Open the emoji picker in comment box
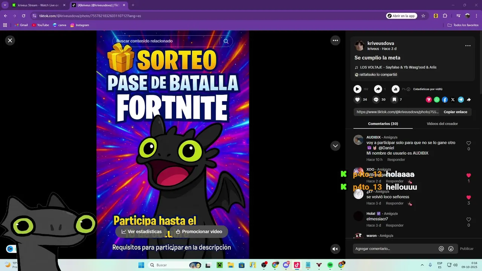Viewport: 482px width, 271px height. [451, 249]
